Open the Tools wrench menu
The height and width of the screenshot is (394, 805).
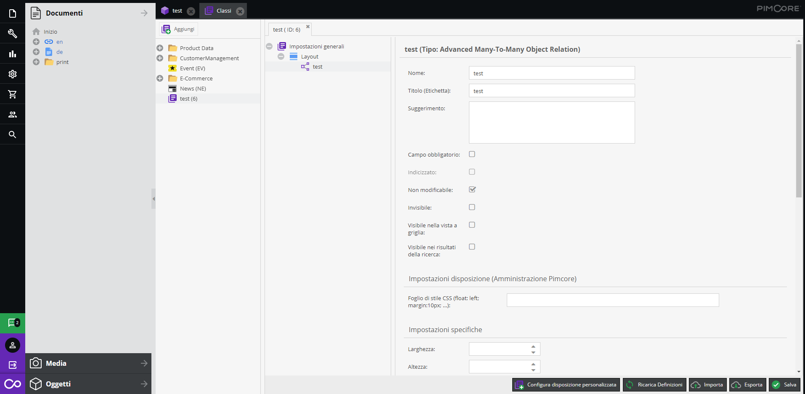13,34
